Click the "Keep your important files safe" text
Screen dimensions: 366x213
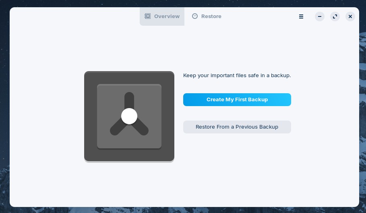click(237, 75)
